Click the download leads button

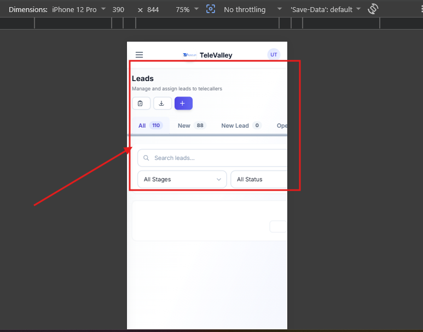(163, 103)
